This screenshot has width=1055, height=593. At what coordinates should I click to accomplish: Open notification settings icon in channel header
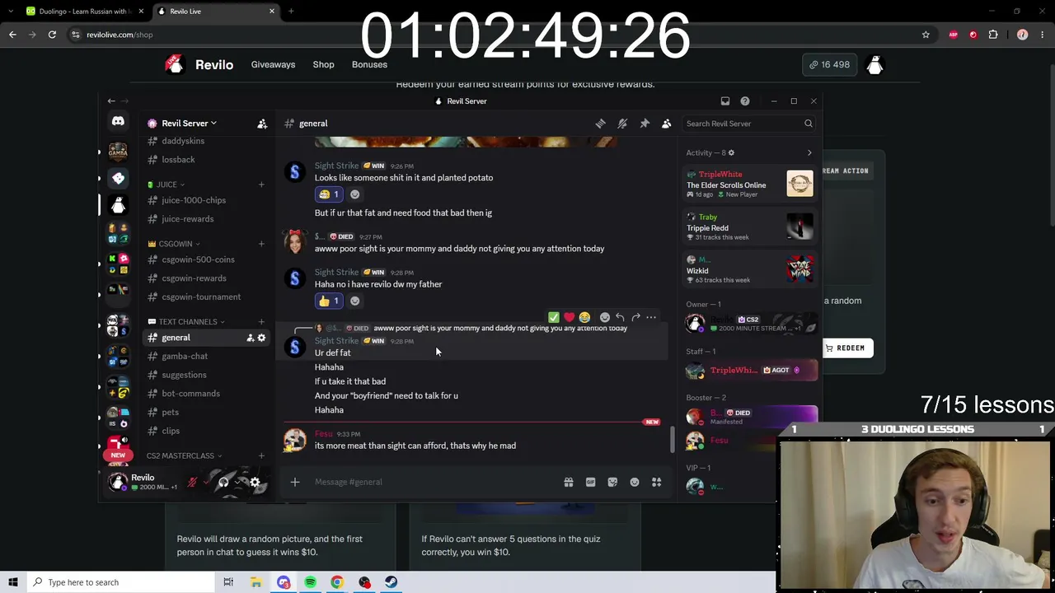point(622,124)
